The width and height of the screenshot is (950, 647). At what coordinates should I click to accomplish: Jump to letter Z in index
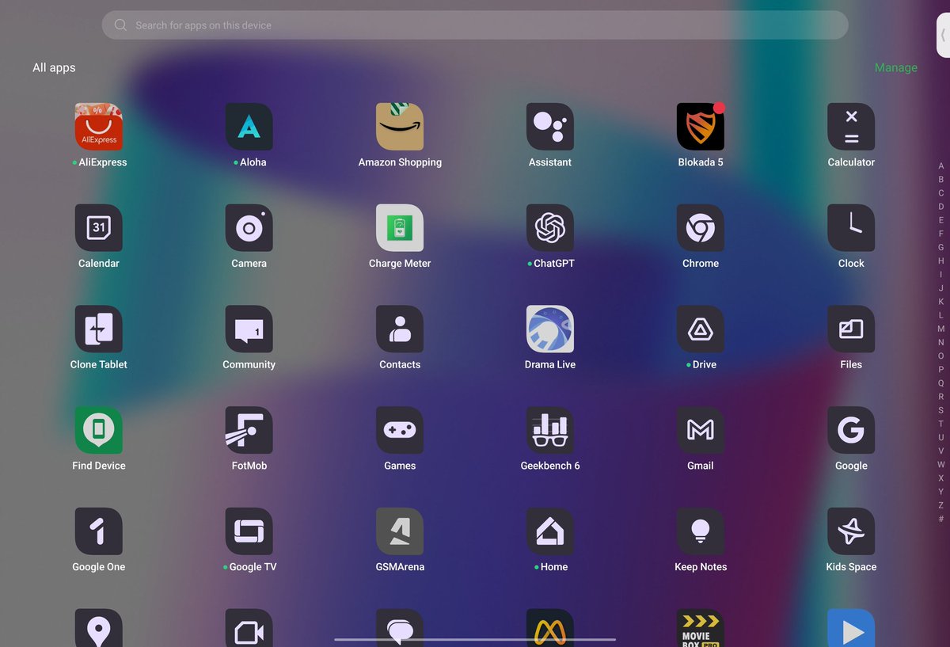(941, 505)
